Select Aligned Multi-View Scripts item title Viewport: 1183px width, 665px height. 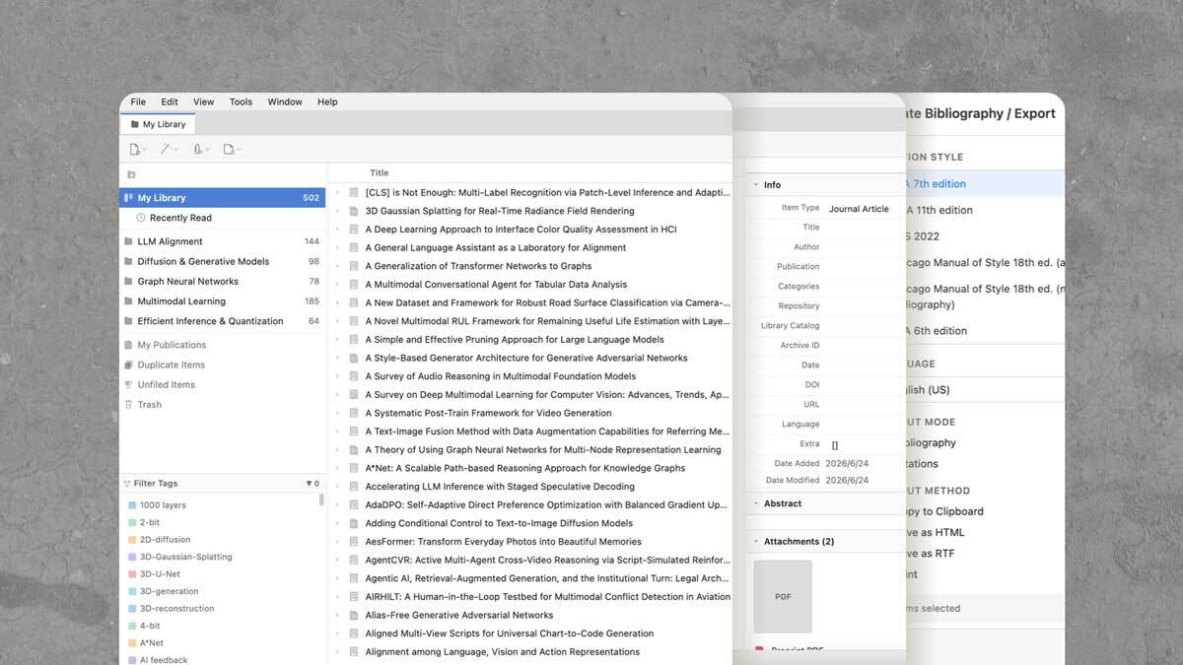(510, 633)
